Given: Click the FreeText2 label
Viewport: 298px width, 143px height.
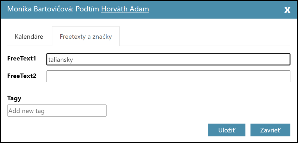Looking at the screenshot, I should (22, 76).
